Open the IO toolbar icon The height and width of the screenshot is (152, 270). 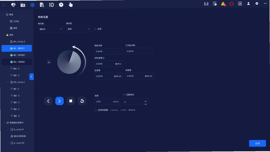tap(51, 5)
